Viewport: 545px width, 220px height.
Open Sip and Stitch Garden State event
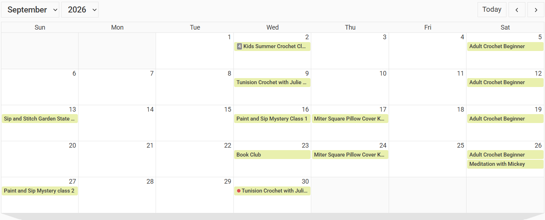pos(40,119)
